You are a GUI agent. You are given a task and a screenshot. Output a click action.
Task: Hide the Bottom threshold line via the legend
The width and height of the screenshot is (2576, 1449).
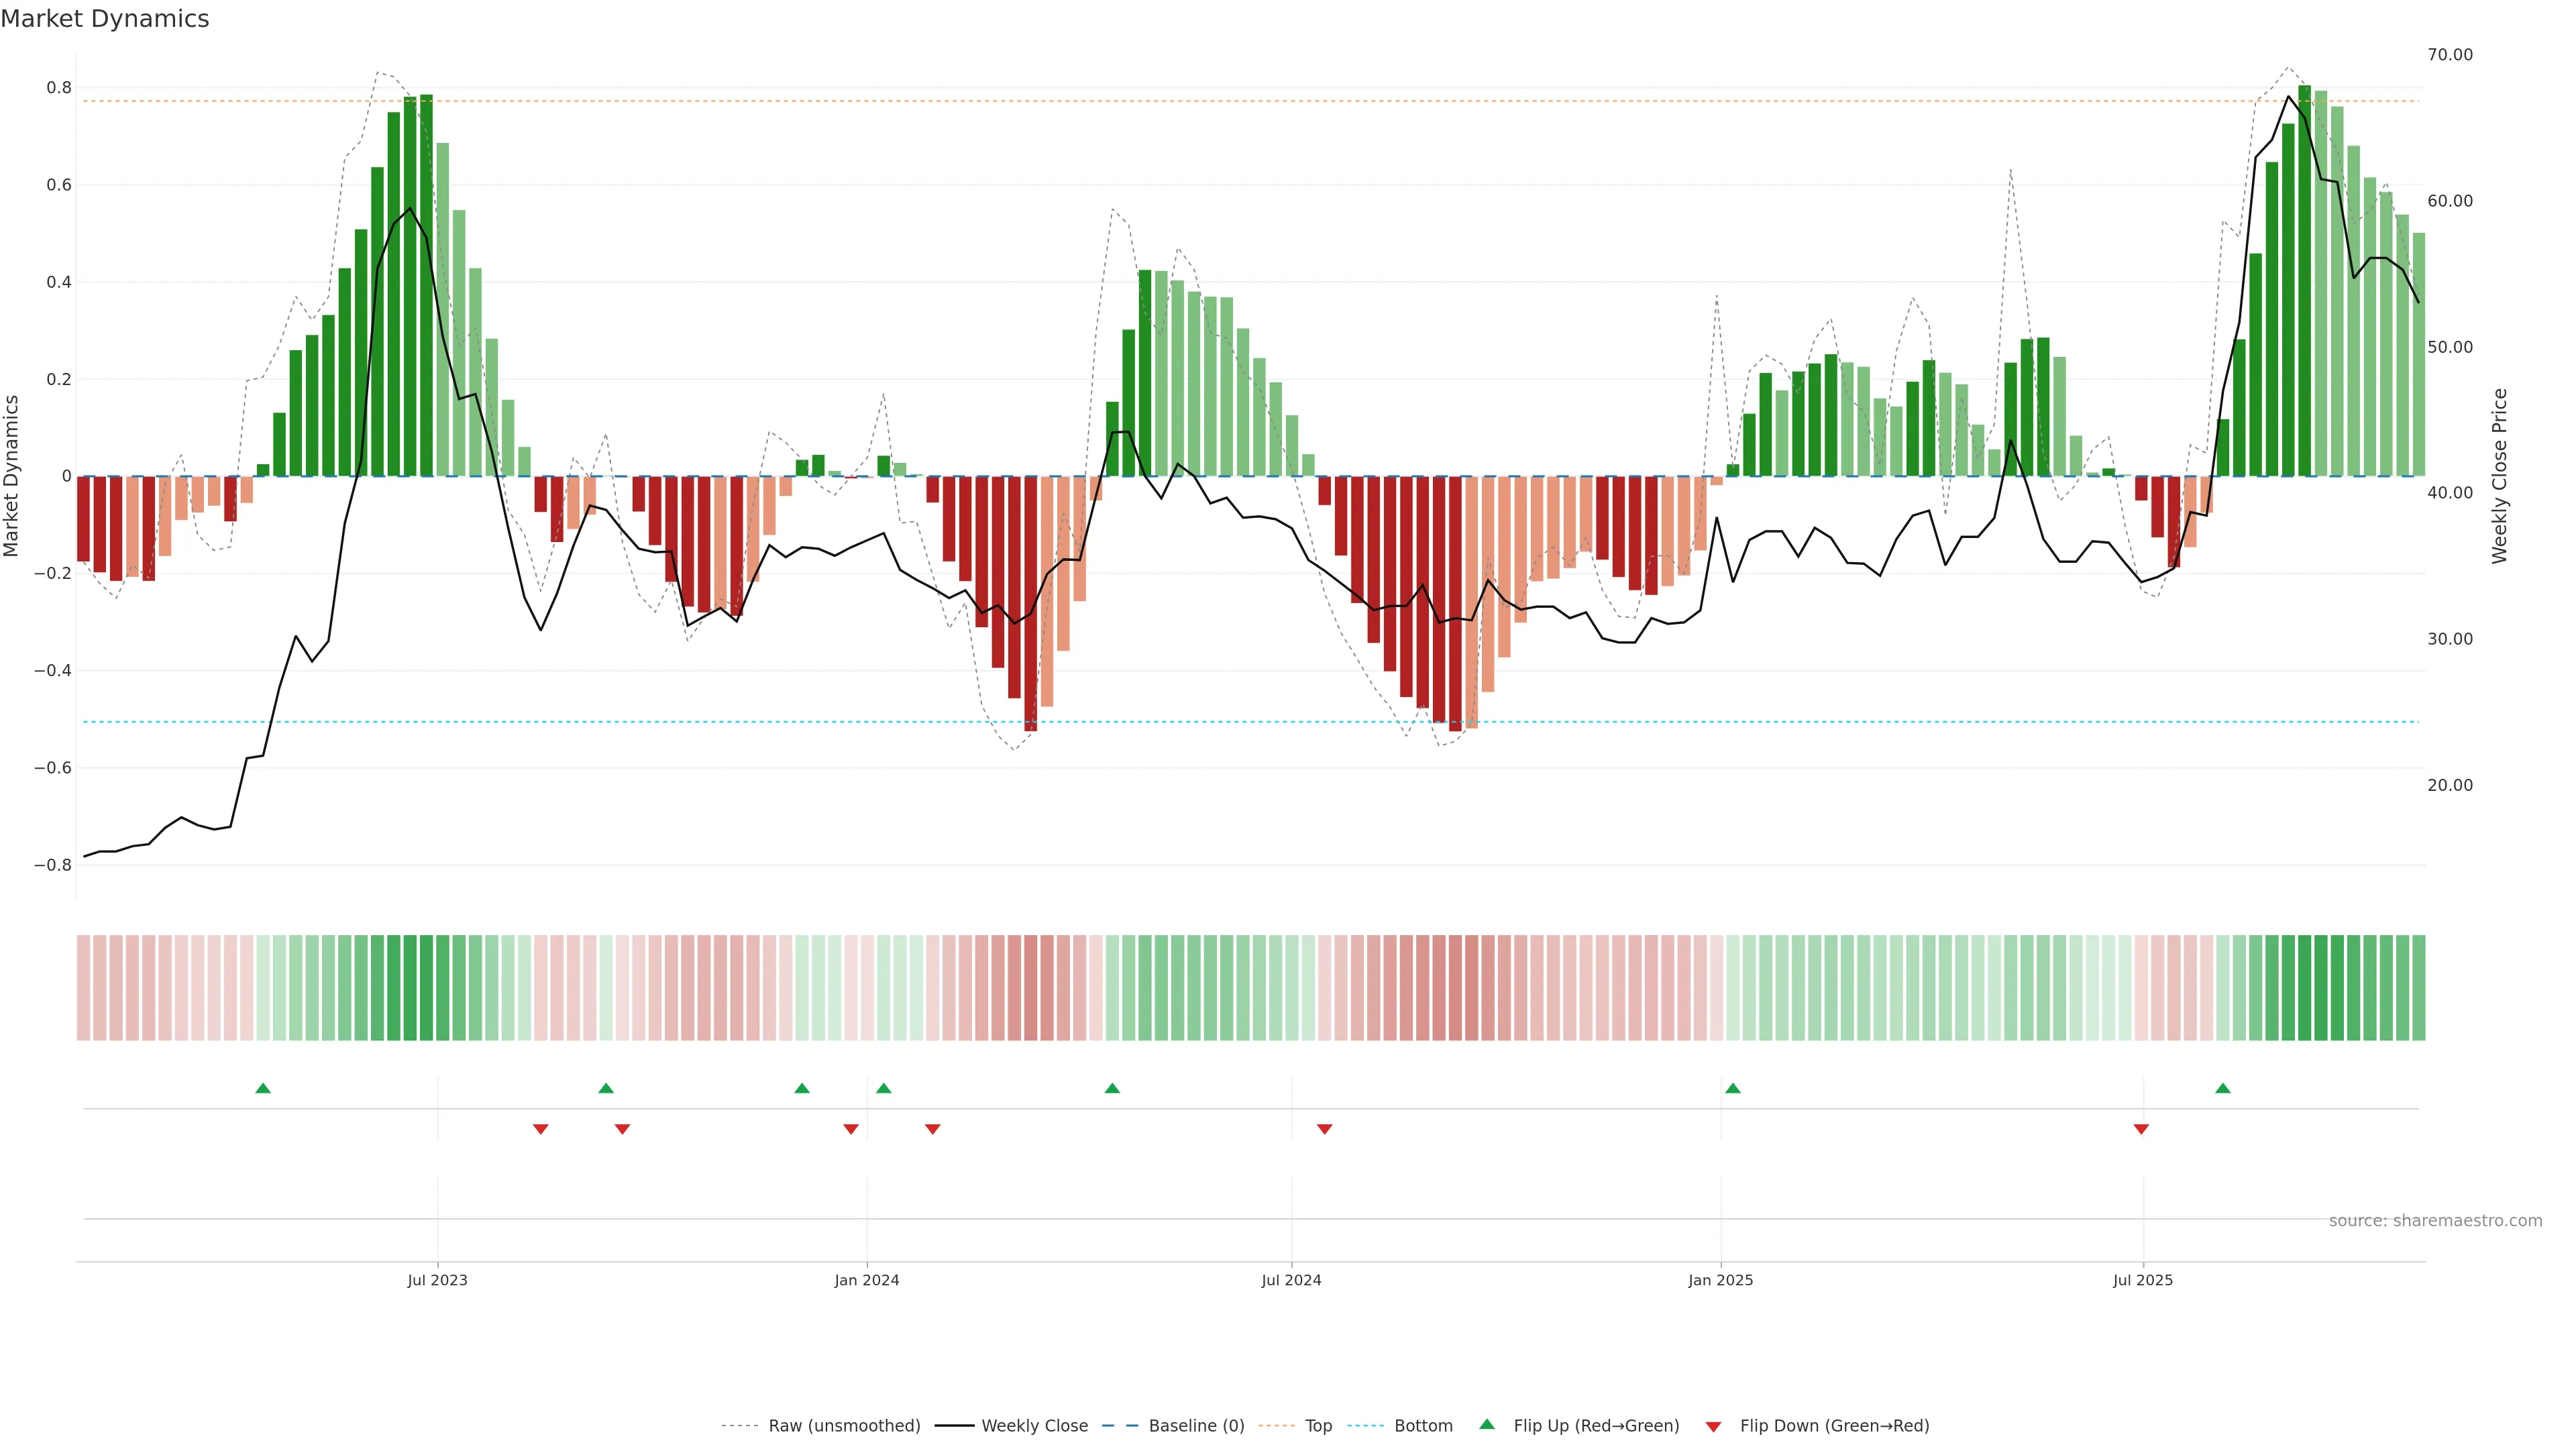pyautogui.click(x=1423, y=1426)
